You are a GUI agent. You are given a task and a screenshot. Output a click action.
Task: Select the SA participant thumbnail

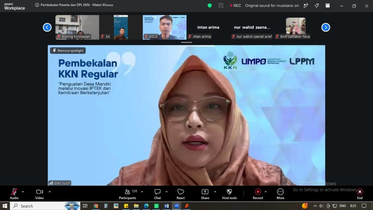coord(121,27)
